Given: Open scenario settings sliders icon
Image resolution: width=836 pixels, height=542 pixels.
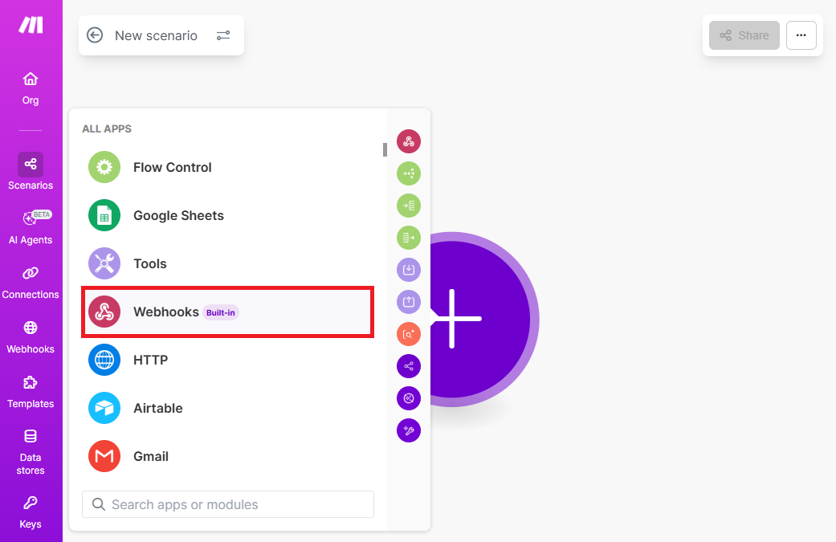Looking at the screenshot, I should coord(223,35).
